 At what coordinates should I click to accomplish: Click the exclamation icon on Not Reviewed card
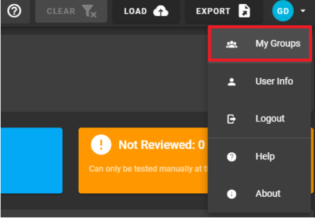(101, 145)
